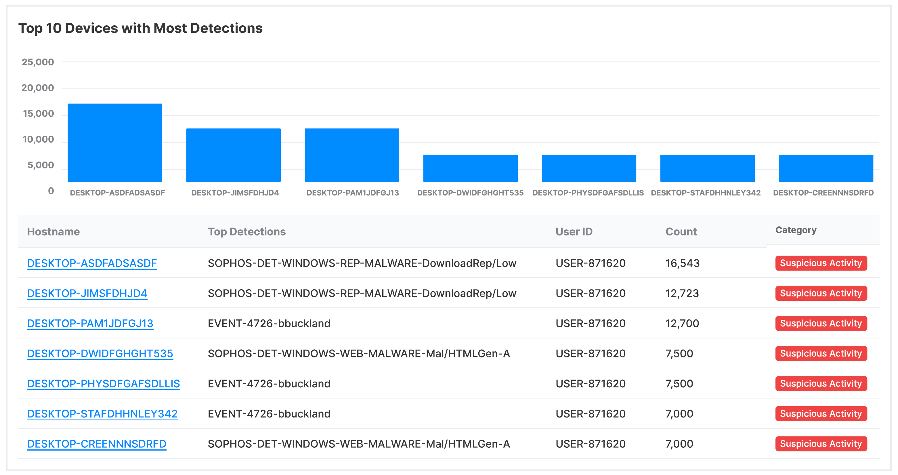Sort by the Count column header
Viewport: 898px width, 475px height.
click(x=681, y=232)
